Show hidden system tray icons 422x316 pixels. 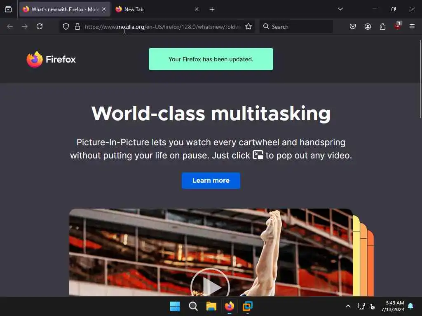pos(348,306)
